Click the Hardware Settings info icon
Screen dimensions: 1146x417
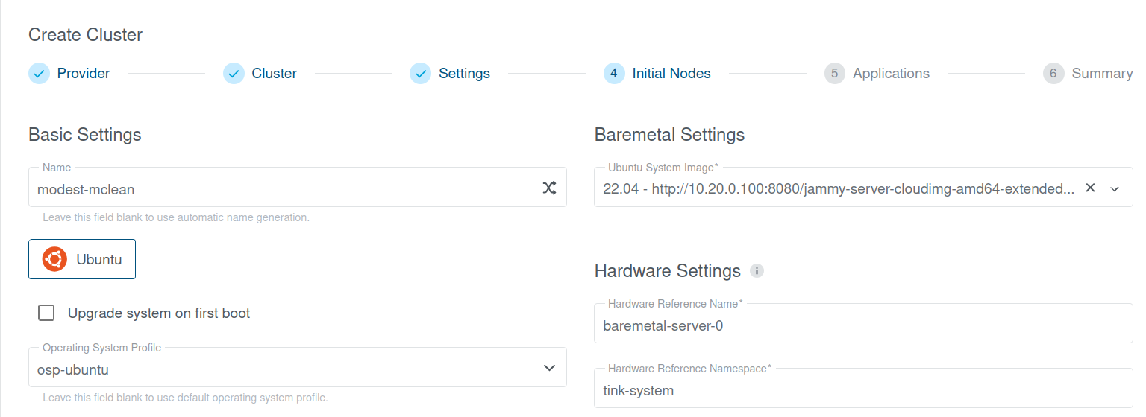[x=757, y=271]
